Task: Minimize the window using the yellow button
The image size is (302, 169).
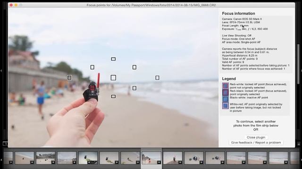Action: (x=16, y=5)
